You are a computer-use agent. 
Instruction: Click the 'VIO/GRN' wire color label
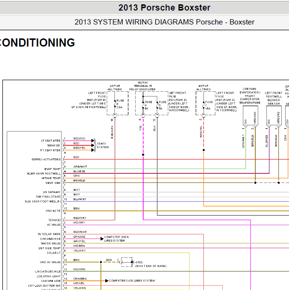pos(79,269)
